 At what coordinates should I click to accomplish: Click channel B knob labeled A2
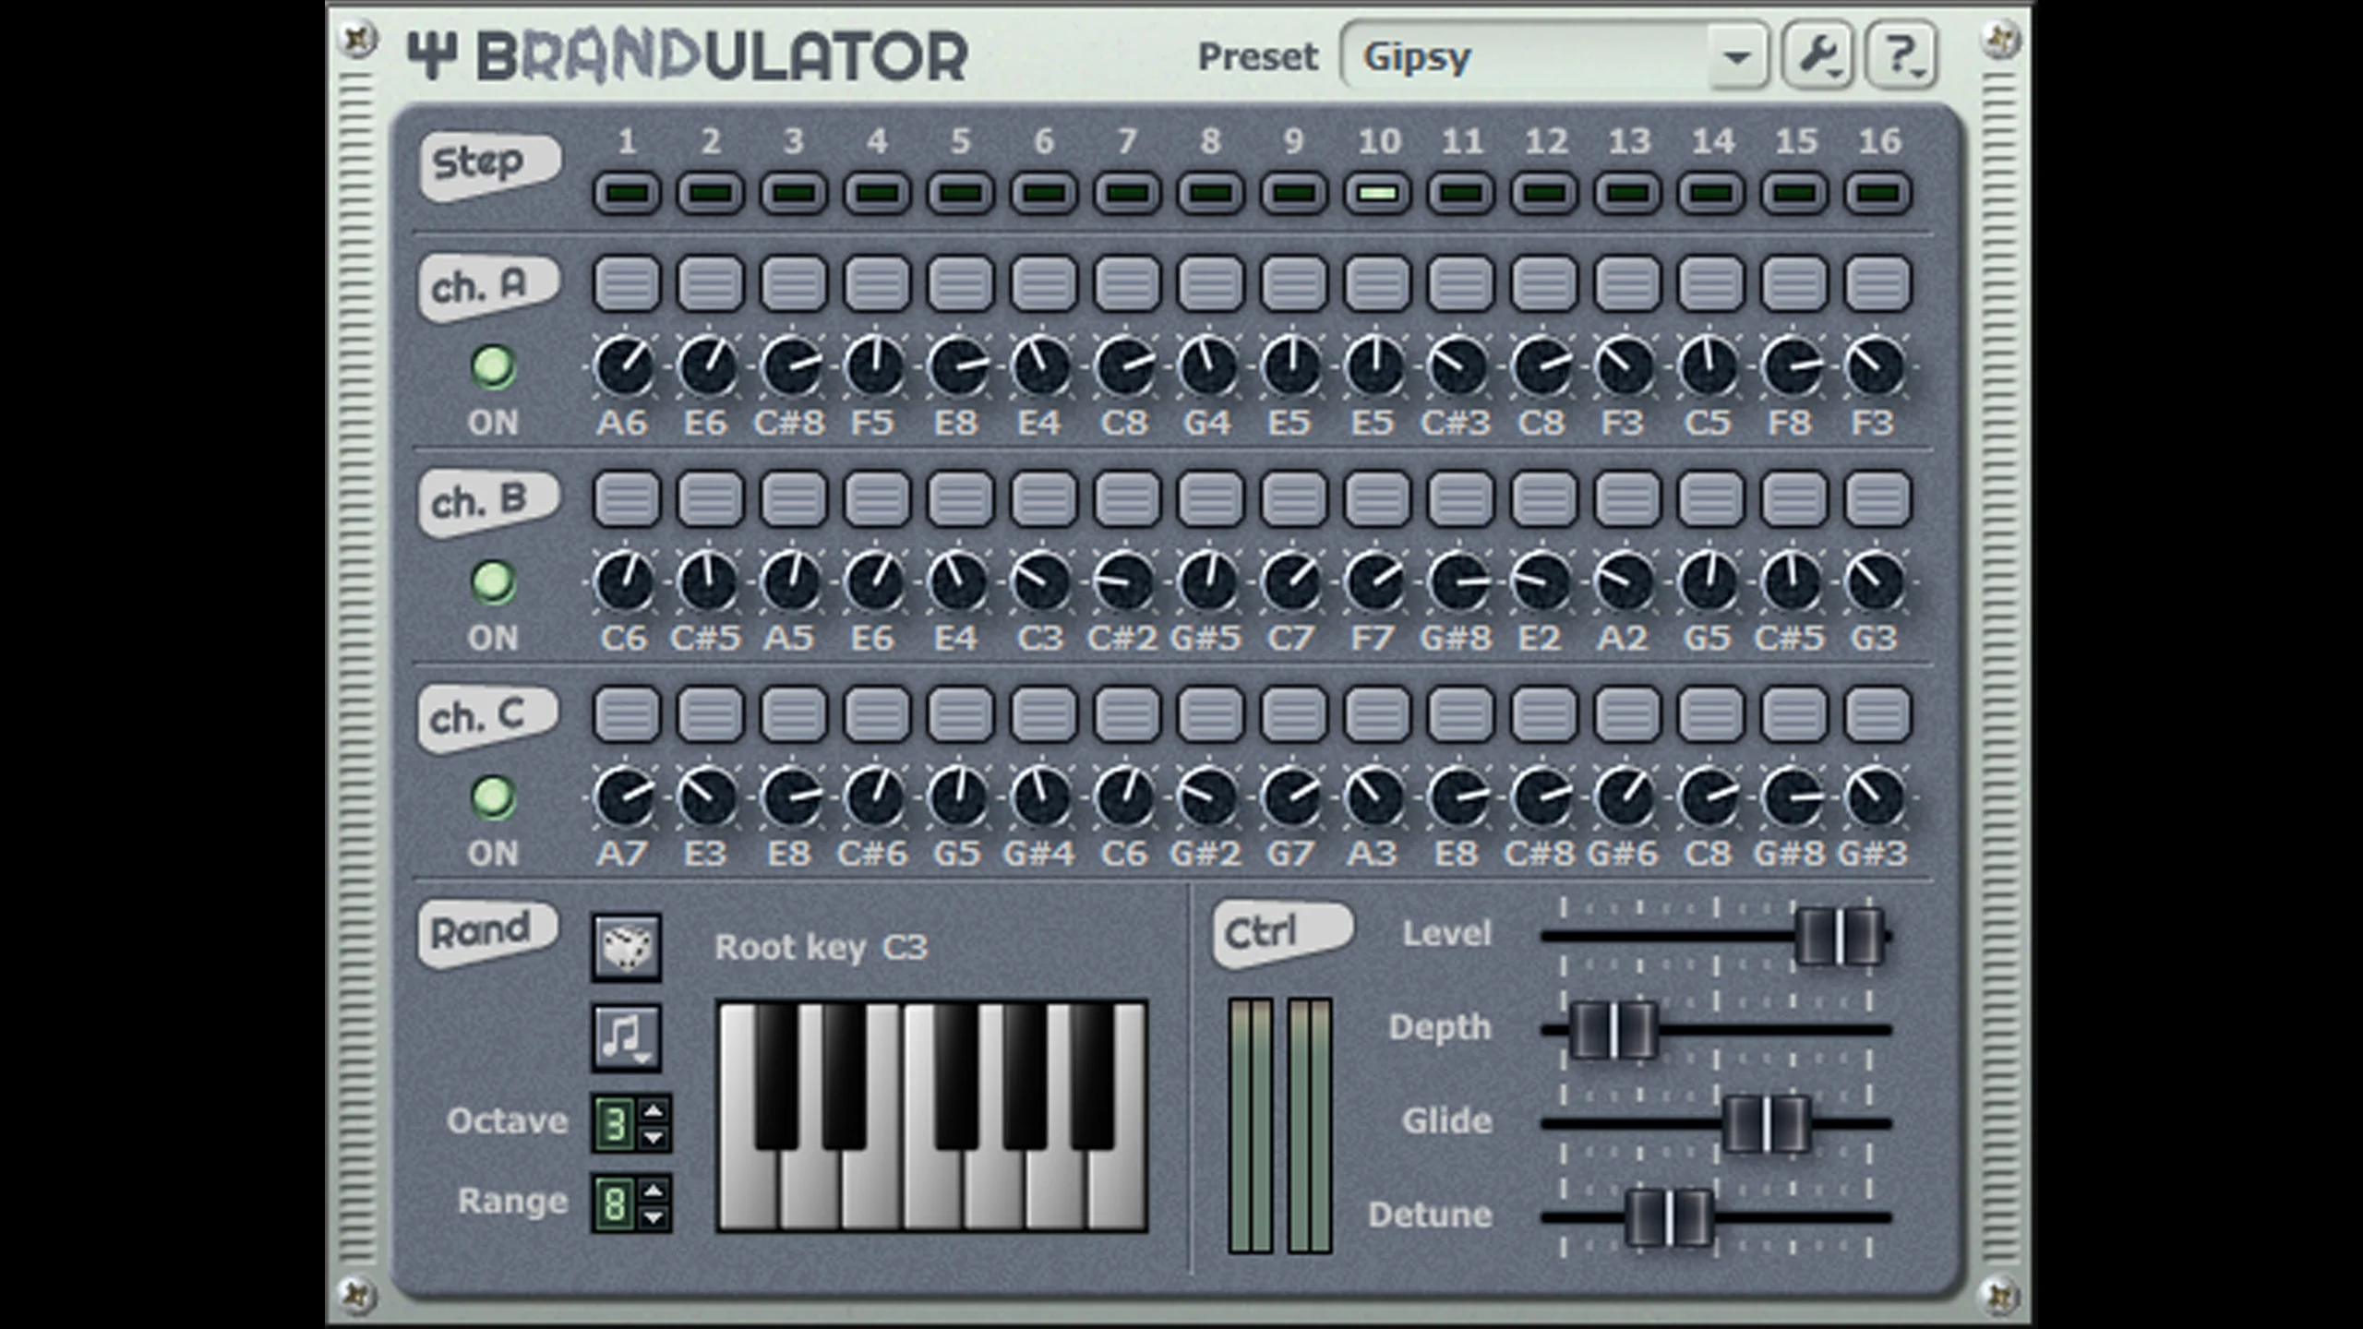tap(1625, 581)
